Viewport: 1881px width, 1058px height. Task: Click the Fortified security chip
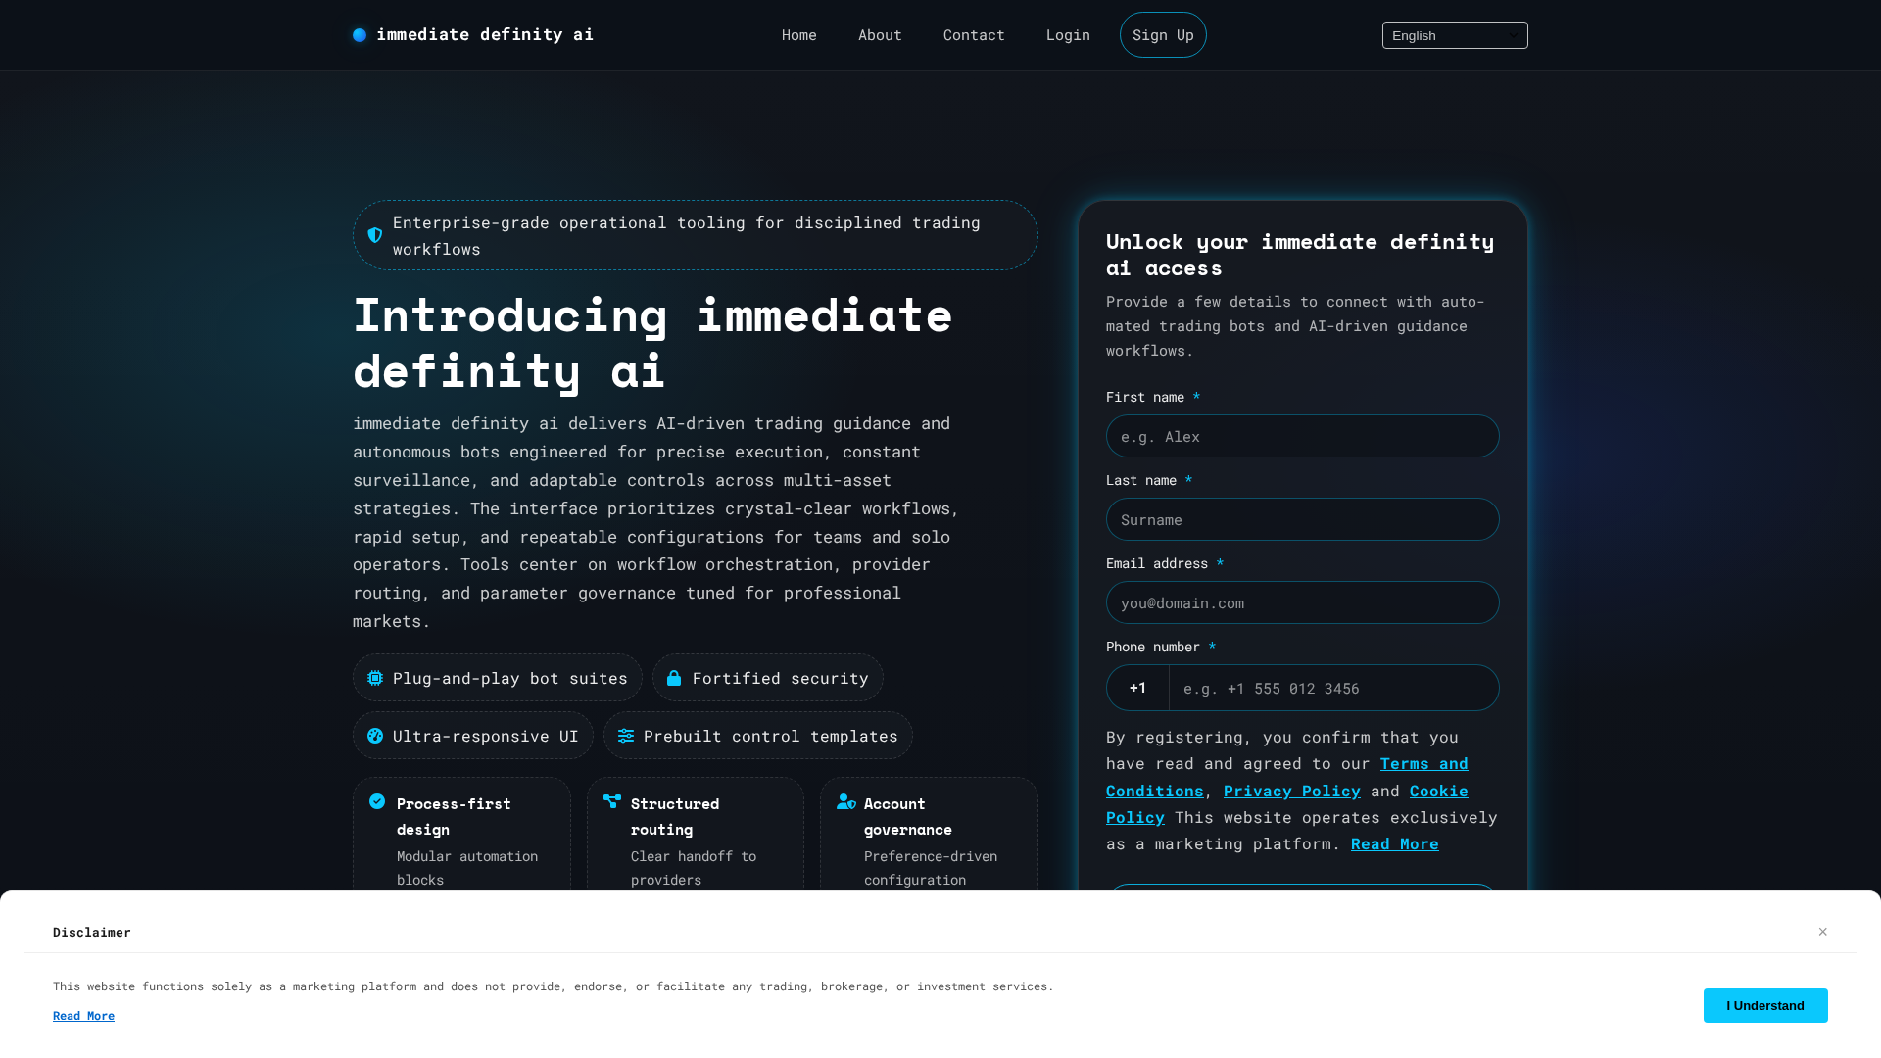click(768, 678)
